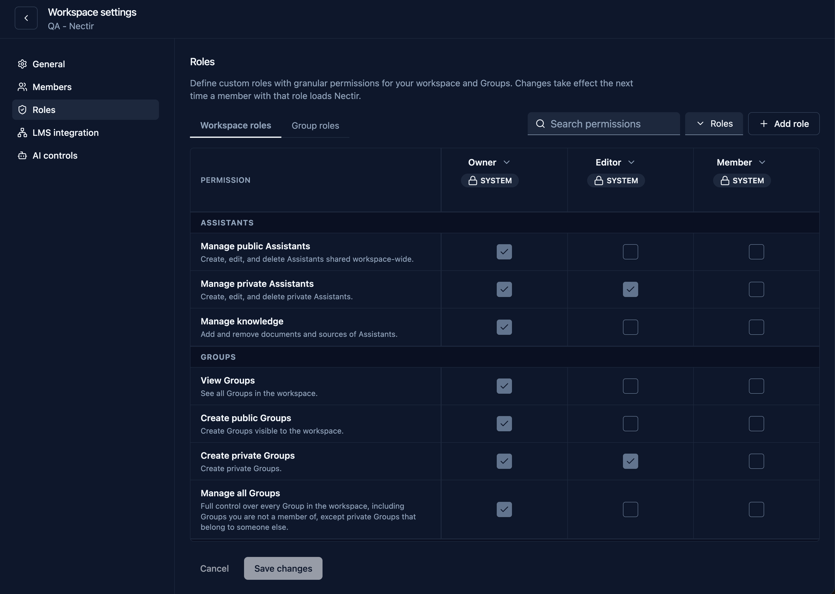
Task: Click the Owner SYSTEM lock badge
Action: (490, 181)
